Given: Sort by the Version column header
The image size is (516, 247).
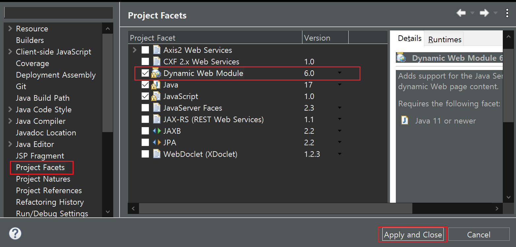Looking at the screenshot, I should click(x=325, y=38).
